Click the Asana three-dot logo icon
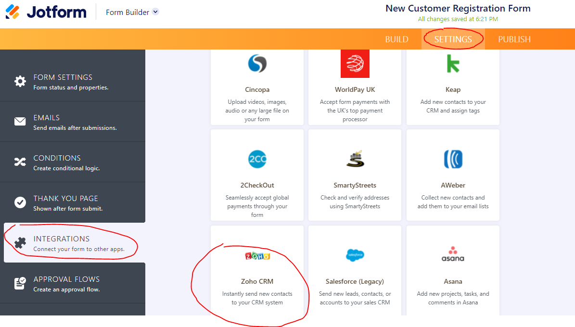The height and width of the screenshot is (327, 575). [x=453, y=254]
